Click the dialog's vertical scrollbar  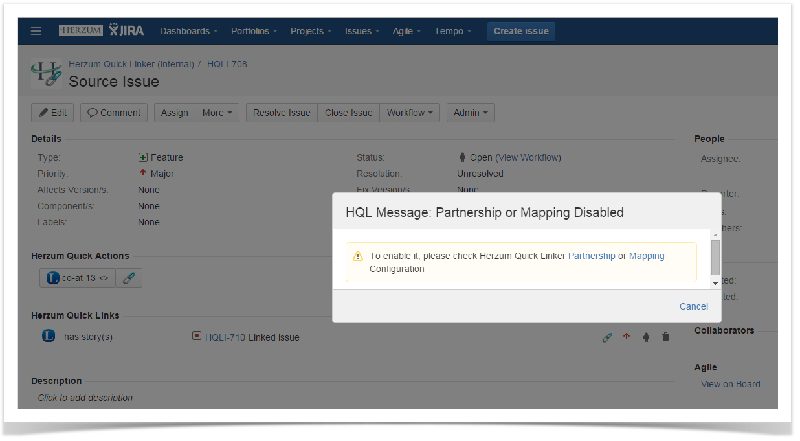point(715,259)
